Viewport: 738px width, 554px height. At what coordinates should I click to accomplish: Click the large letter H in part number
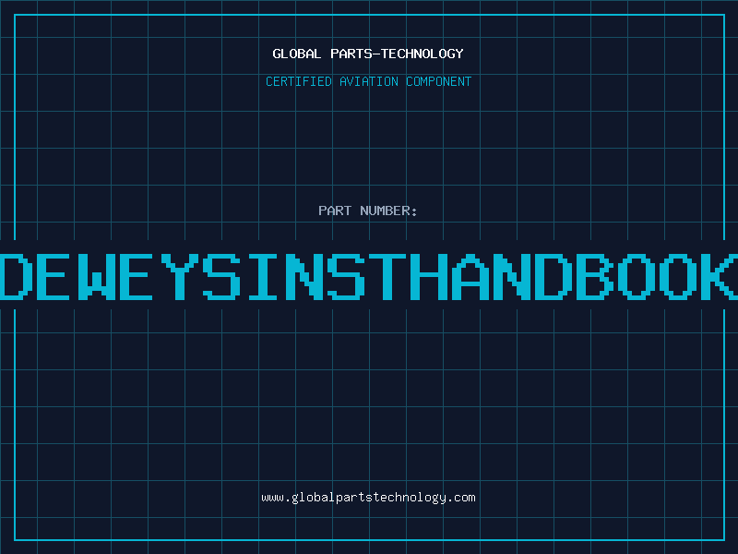(x=427, y=277)
